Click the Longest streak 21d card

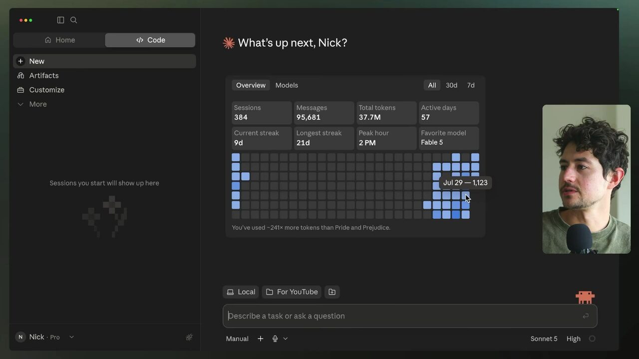tap(324, 138)
